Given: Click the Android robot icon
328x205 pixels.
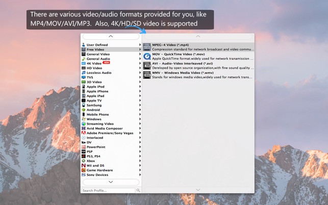Looking at the screenshot, I should (84, 110).
